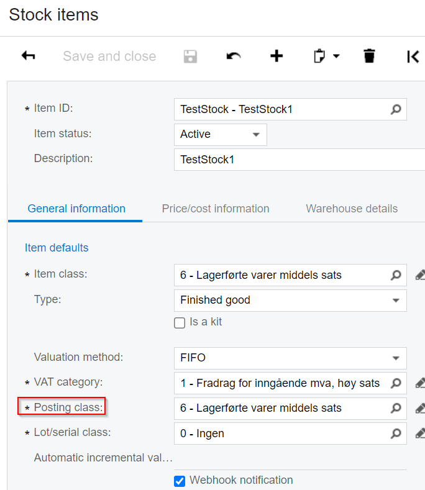
Task: Expand the Valuation method dropdown
Action: 396,358
